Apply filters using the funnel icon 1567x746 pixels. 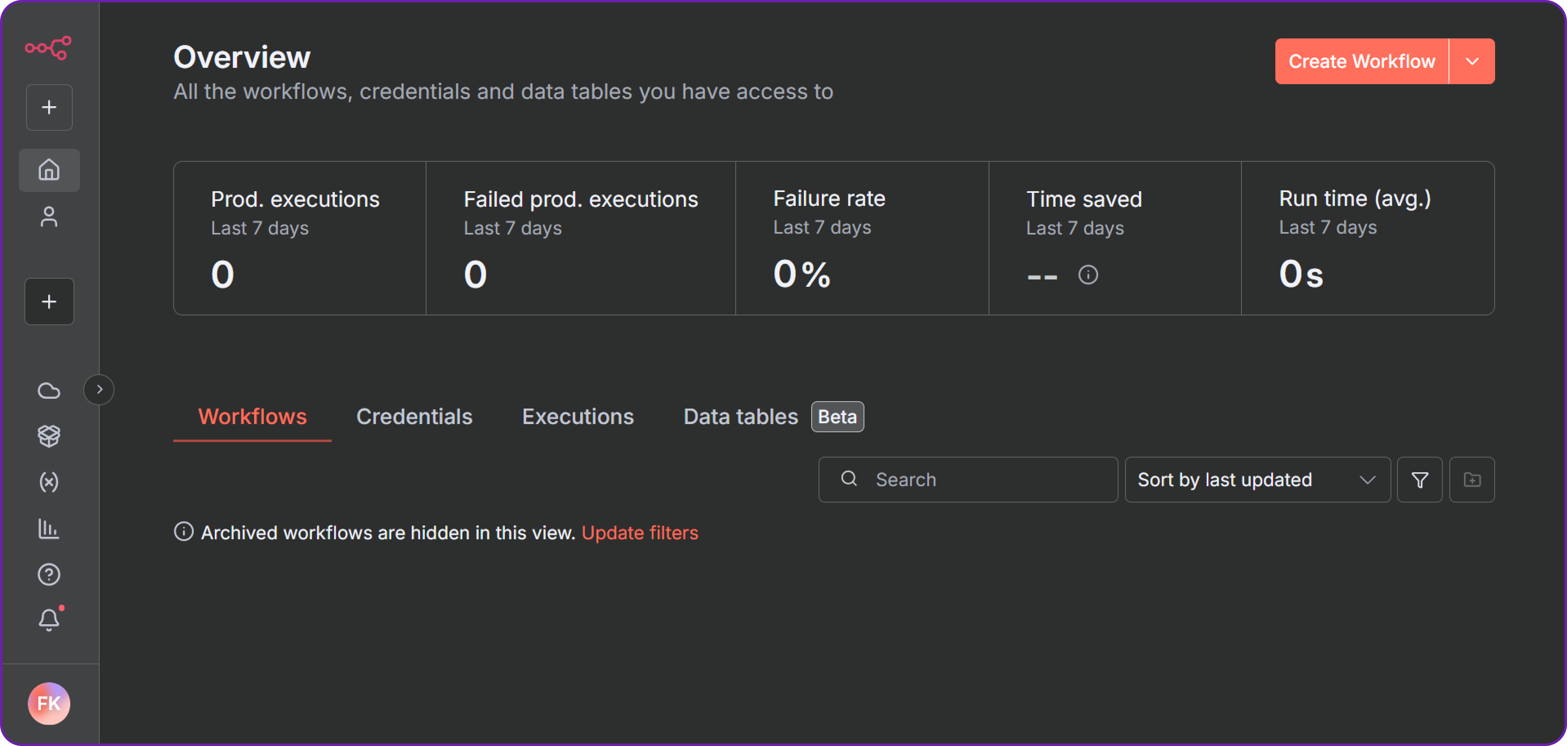coord(1420,480)
